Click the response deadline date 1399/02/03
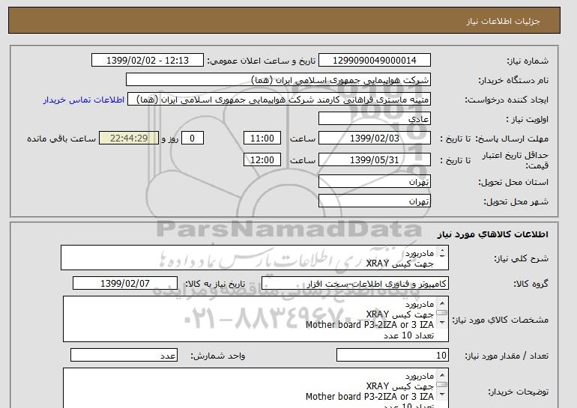The image size is (577, 408). [x=374, y=138]
